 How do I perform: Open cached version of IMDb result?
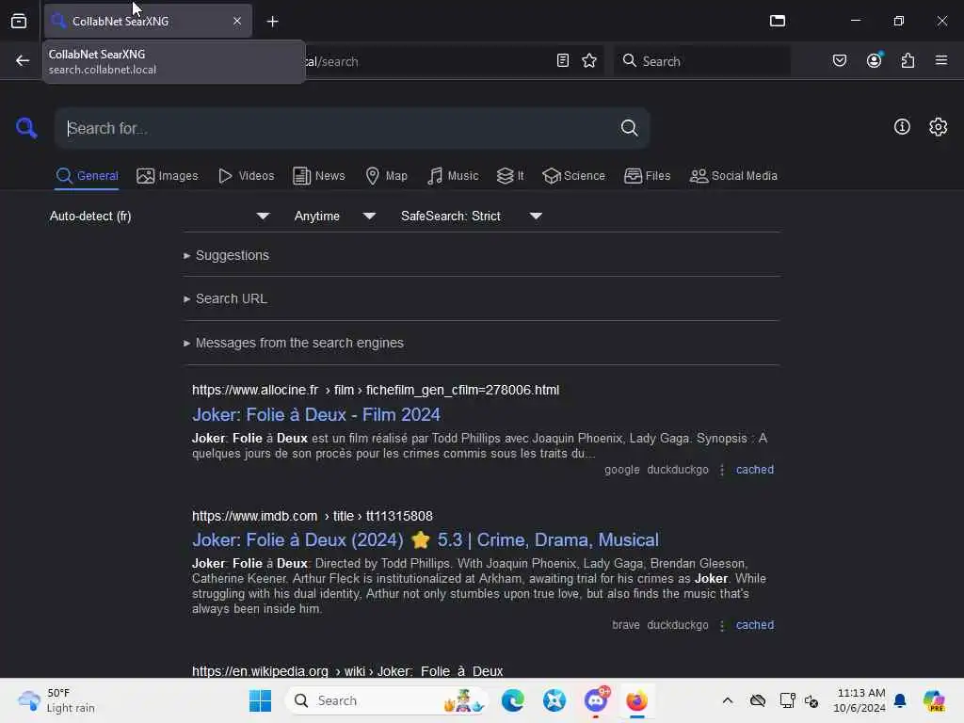click(754, 625)
